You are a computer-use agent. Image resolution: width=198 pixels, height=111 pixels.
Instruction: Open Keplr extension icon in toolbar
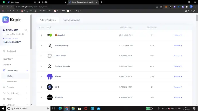(x=183, y=7)
